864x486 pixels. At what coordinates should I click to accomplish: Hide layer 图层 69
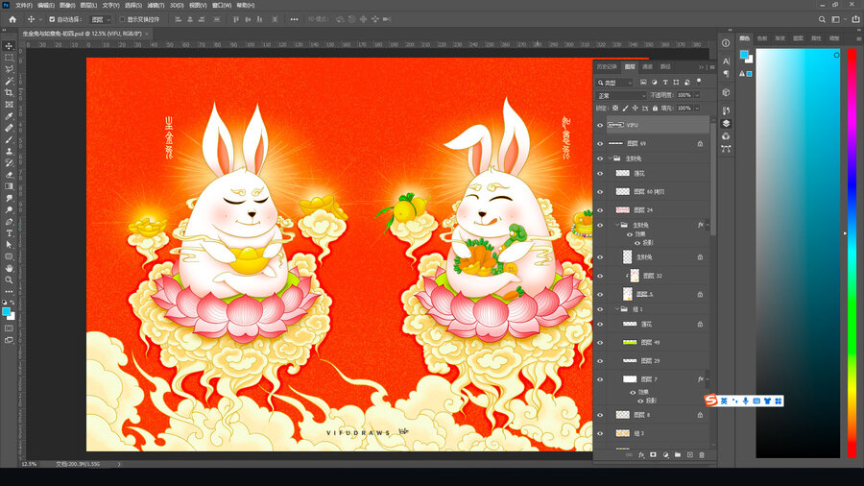coord(600,143)
